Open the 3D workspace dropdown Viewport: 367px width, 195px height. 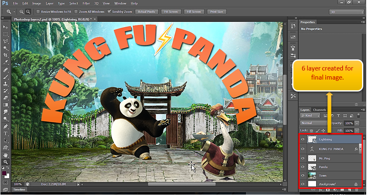click(x=346, y=12)
